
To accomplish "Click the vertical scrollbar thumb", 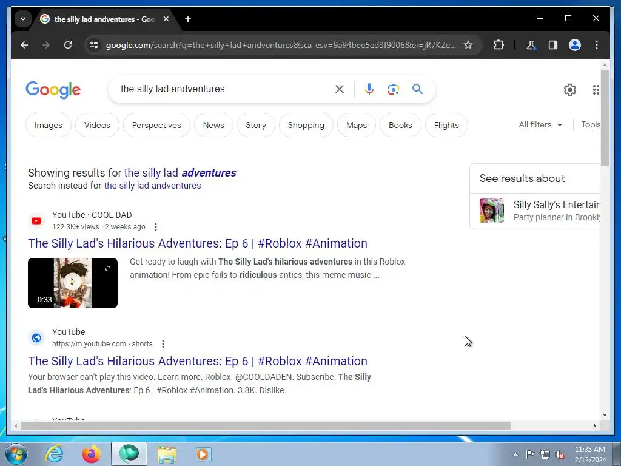I will coord(605,118).
